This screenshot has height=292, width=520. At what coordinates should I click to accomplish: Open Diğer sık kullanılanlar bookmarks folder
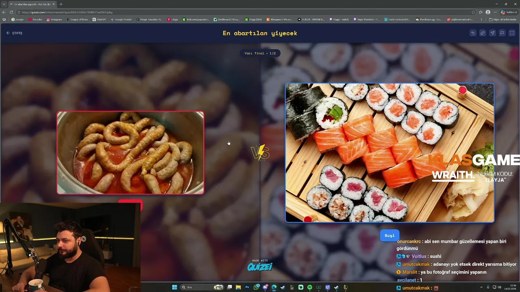click(503, 19)
